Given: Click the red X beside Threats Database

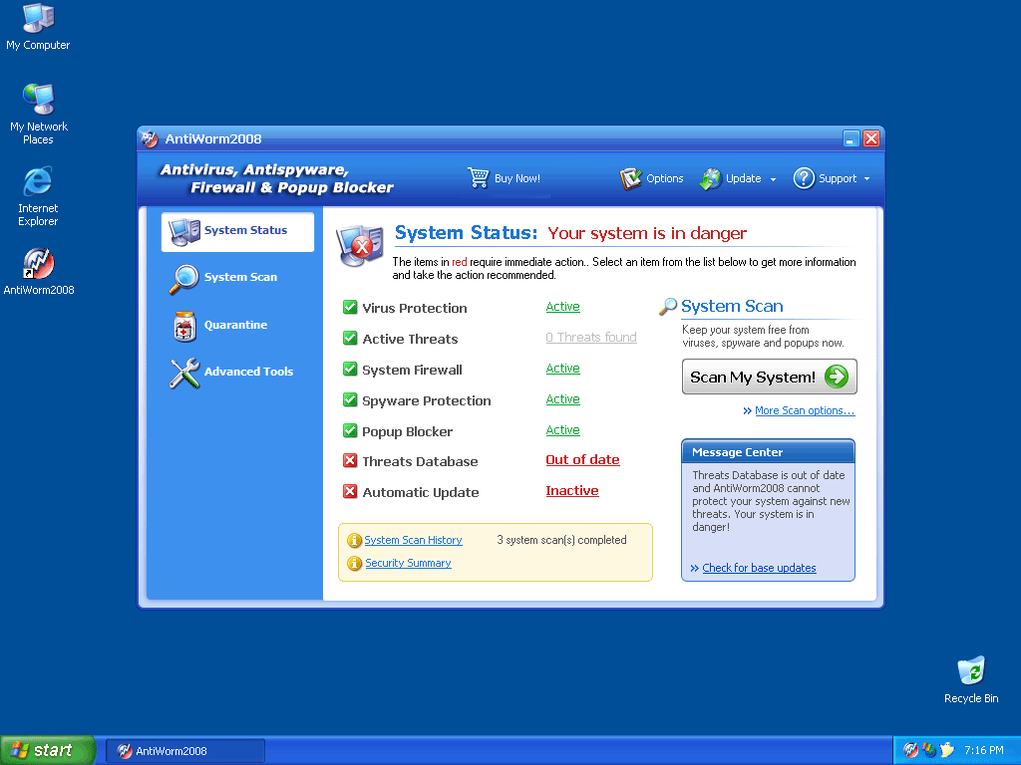Looking at the screenshot, I should 350,461.
